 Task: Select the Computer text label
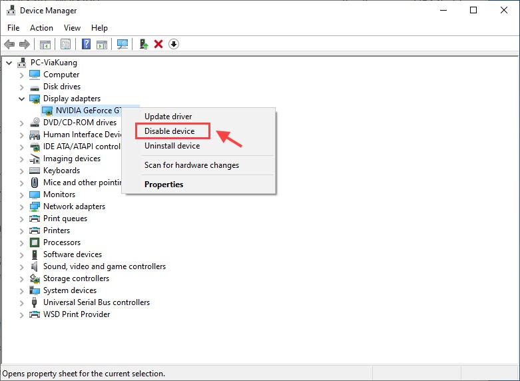click(61, 75)
